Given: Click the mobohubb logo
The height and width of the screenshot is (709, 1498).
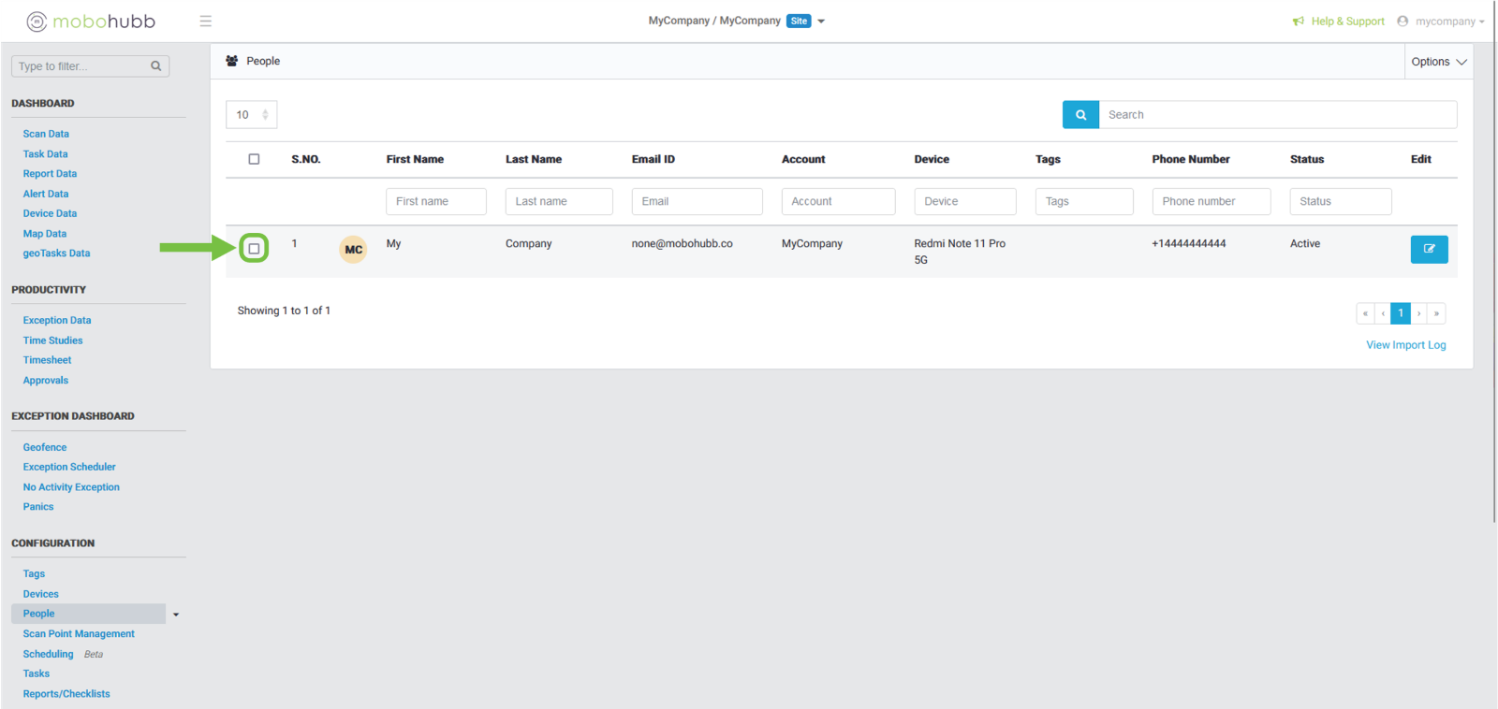Looking at the screenshot, I should tap(91, 22).
